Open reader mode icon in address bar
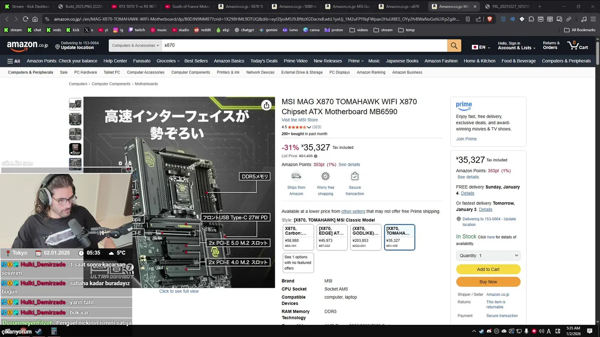 pos(468,19)
